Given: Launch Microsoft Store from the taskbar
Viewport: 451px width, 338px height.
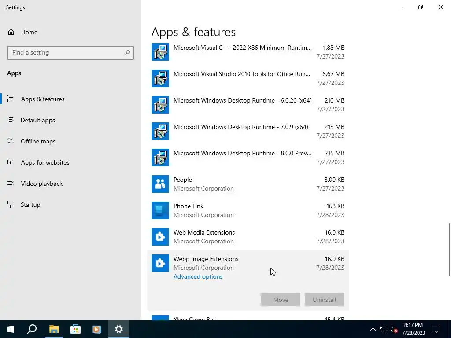Looking at the screenshot, I should tap(75, 329).
